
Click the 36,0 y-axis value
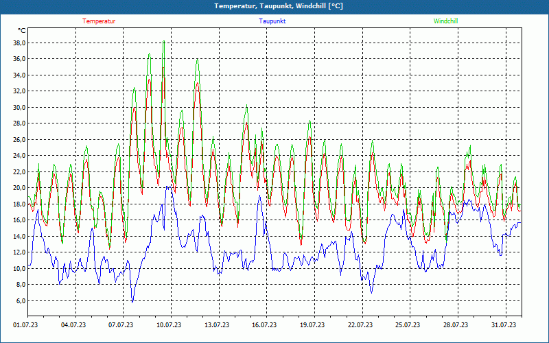(20, 59)
